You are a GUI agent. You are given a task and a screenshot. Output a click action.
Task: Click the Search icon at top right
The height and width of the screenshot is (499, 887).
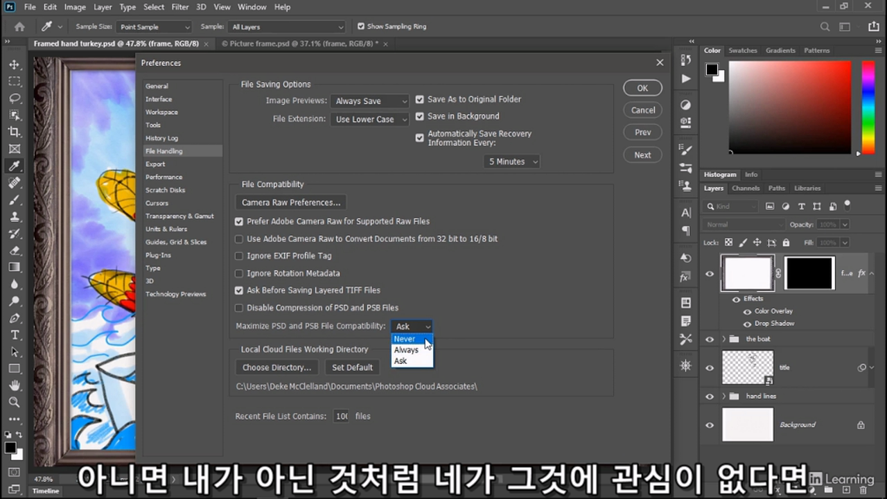pyautogui.click(x=825, y=26)
